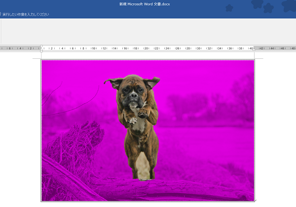296x207 pixels.
Task: Click the first line indent marker on ruler
Action: (41, 46)
